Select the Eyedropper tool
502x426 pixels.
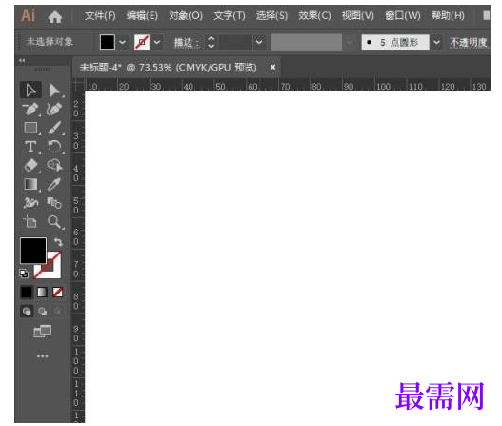tap(54, 184)
